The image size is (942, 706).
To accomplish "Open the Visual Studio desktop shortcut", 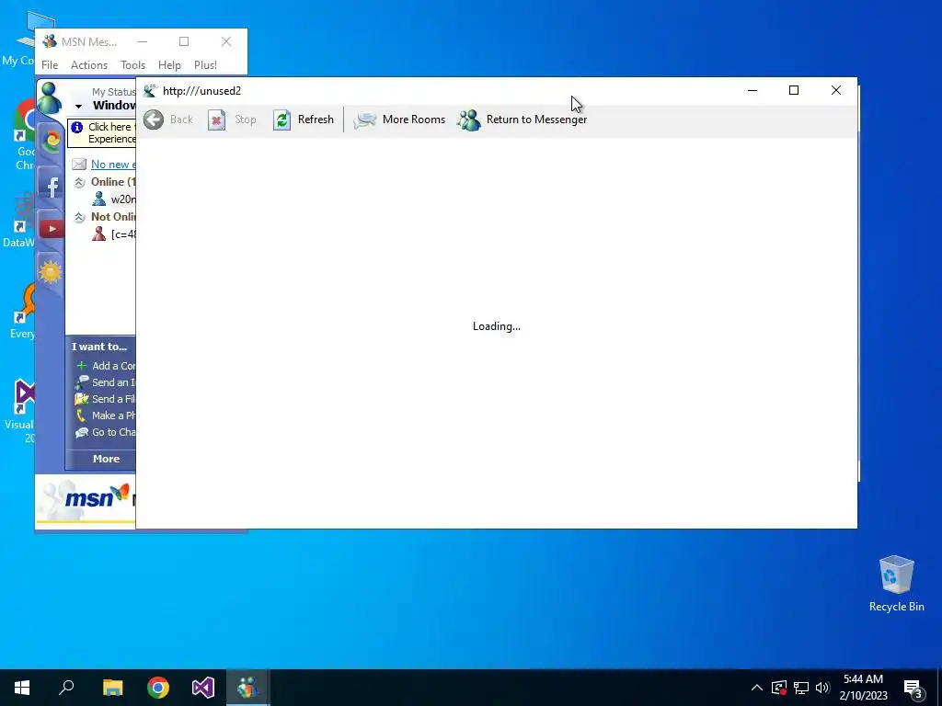I will pos(21,411).
